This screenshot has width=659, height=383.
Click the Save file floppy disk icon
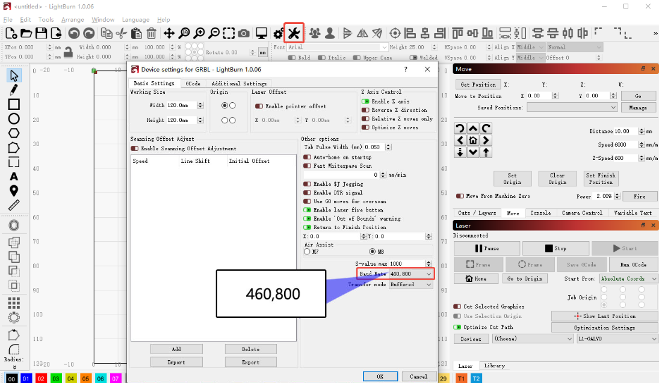pos(41,33)
